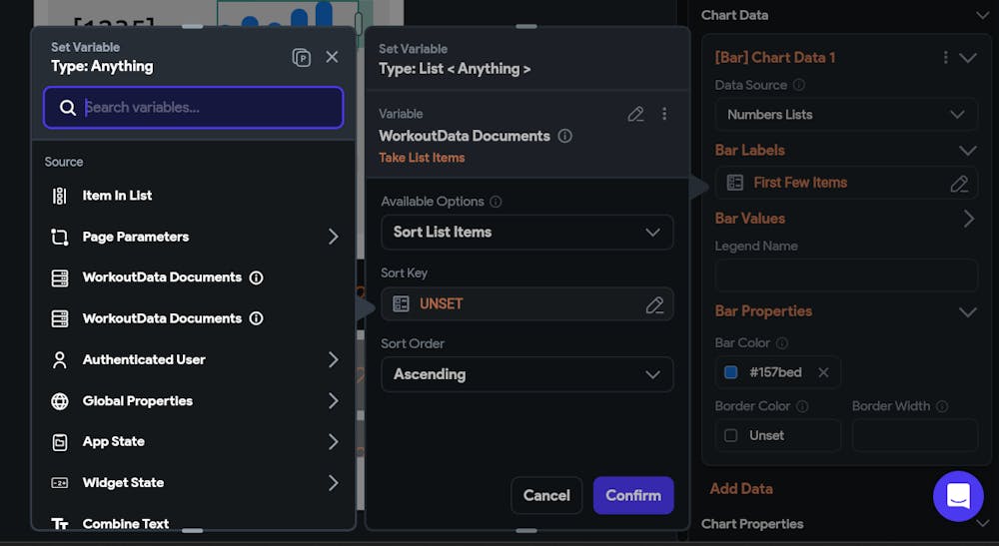999x546 pixels.
Task: Open the Numbers Lists data source dropdown
Action: tap(845, 115)
